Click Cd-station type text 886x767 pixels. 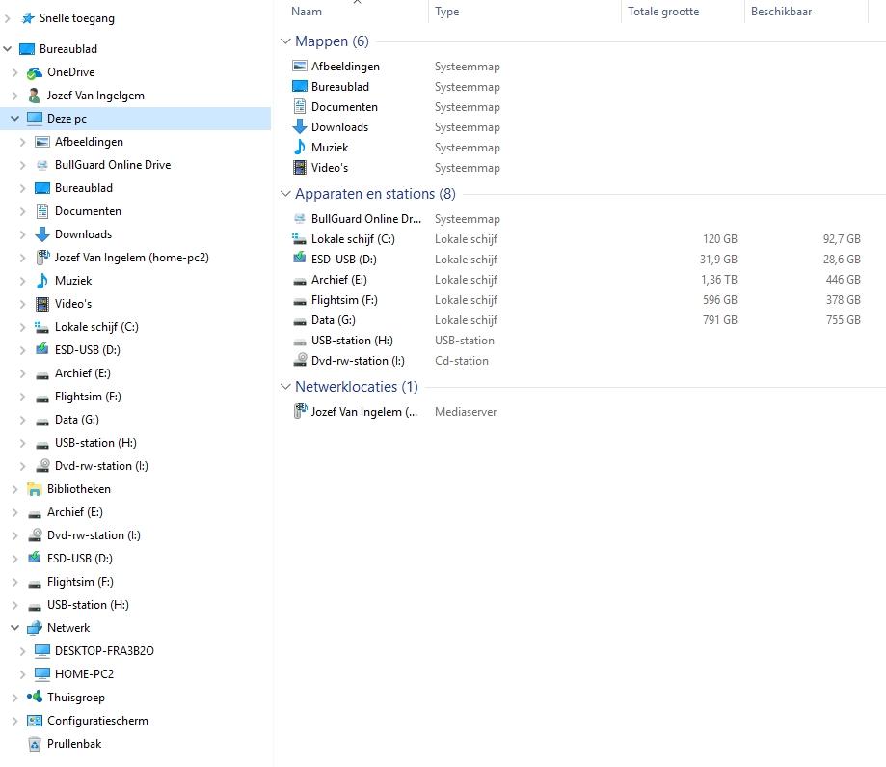pos(461,360)
